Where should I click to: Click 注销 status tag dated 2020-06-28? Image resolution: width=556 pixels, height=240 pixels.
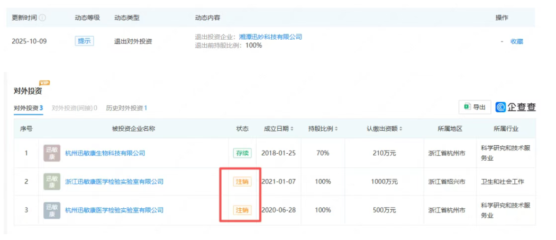(242, 210)
